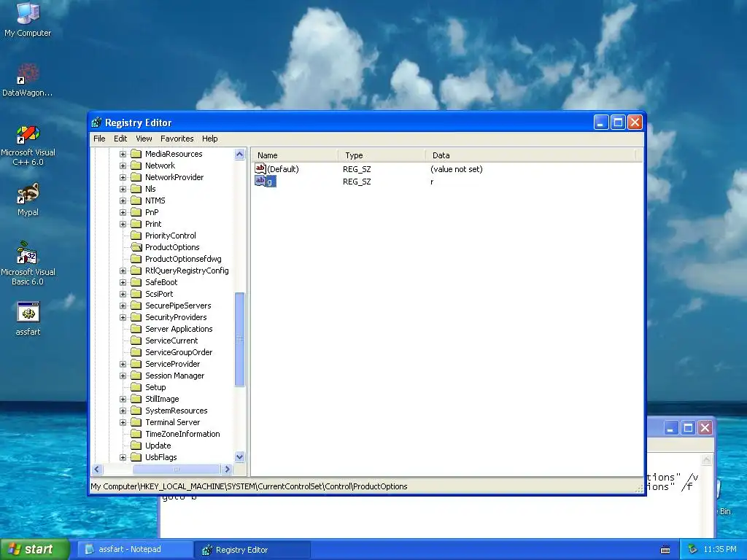This screenshot has height=560, width=747.
Task: Click the ServiceGroupOrder folder icon
Action: [x=136, y=352]
